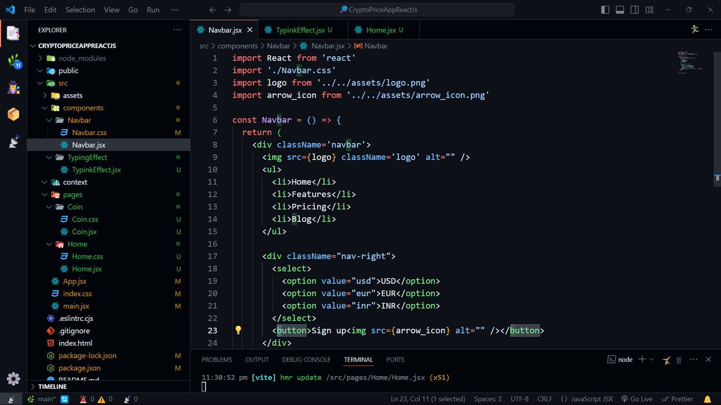Create new terminal with plus icon

pos(642,359)
